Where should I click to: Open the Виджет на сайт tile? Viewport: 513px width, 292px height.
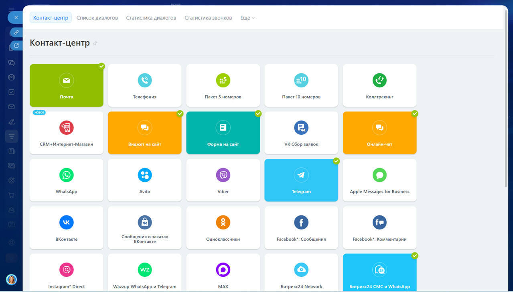[x=145, y=133]
